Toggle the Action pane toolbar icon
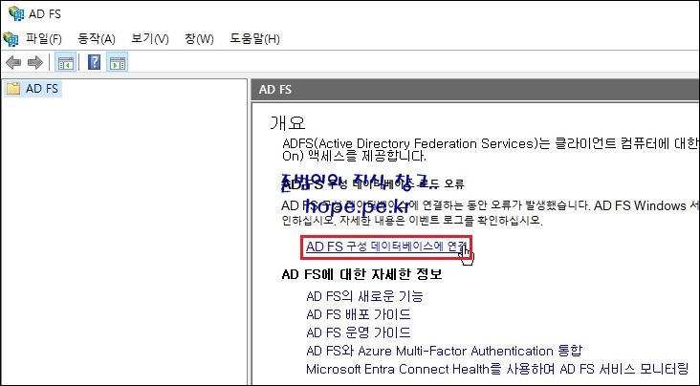Image resolution: width=700 pixels, height=386 pixels. (118, 62)
